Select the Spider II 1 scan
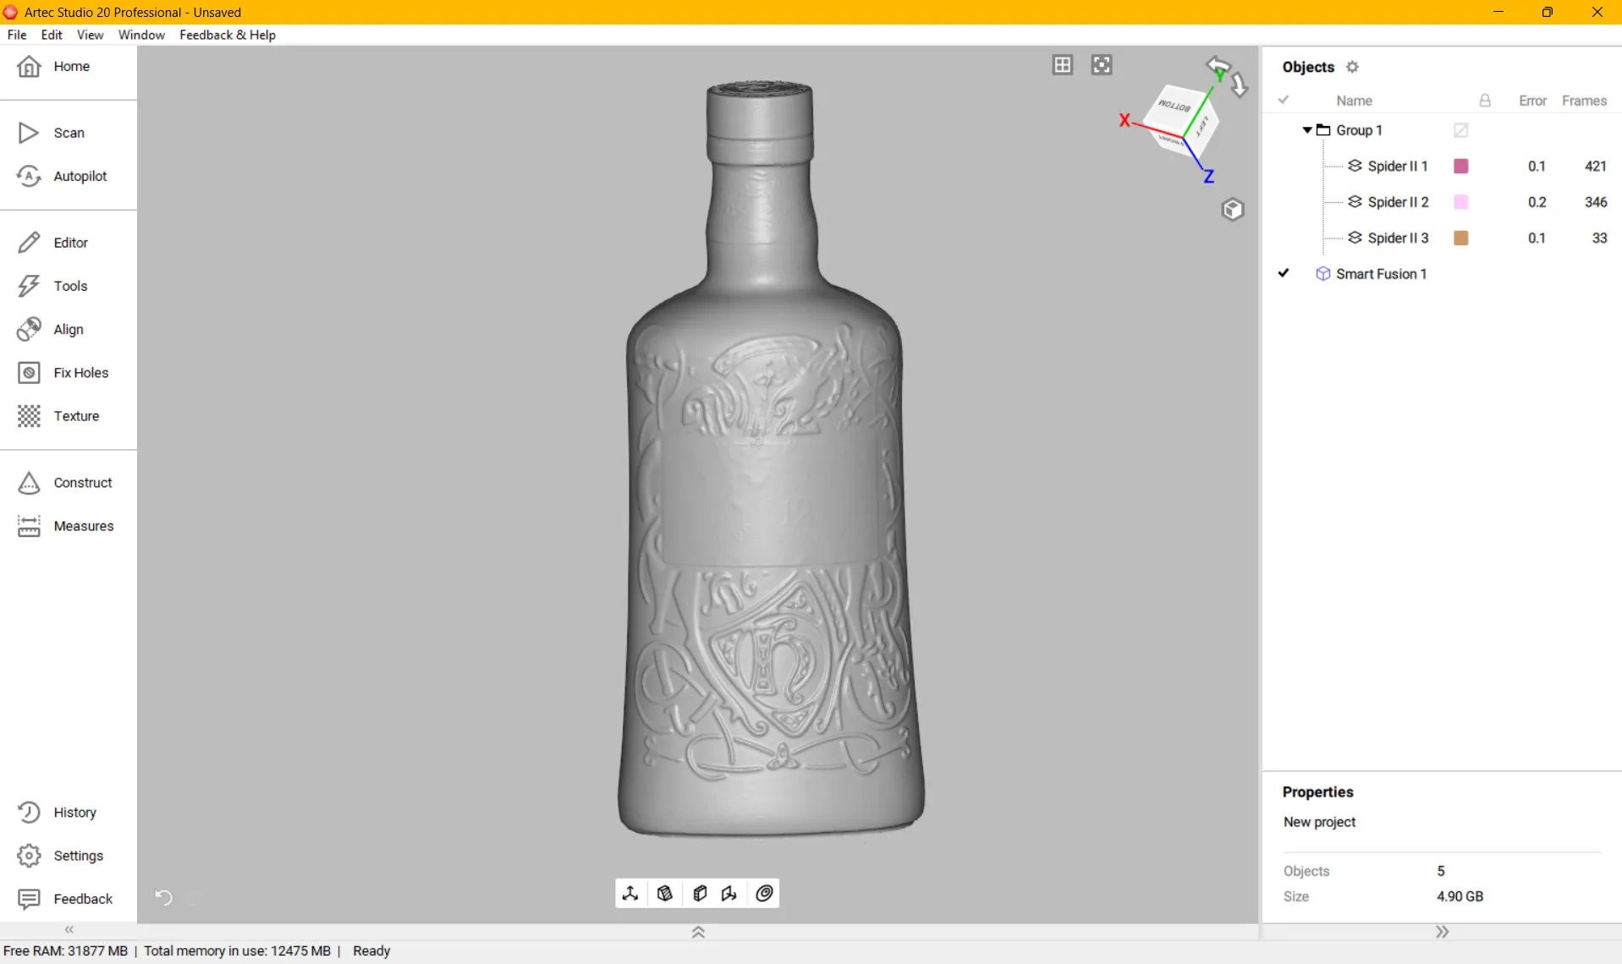Viewport: 1622px width, 964px height. tap(1397, 167)
